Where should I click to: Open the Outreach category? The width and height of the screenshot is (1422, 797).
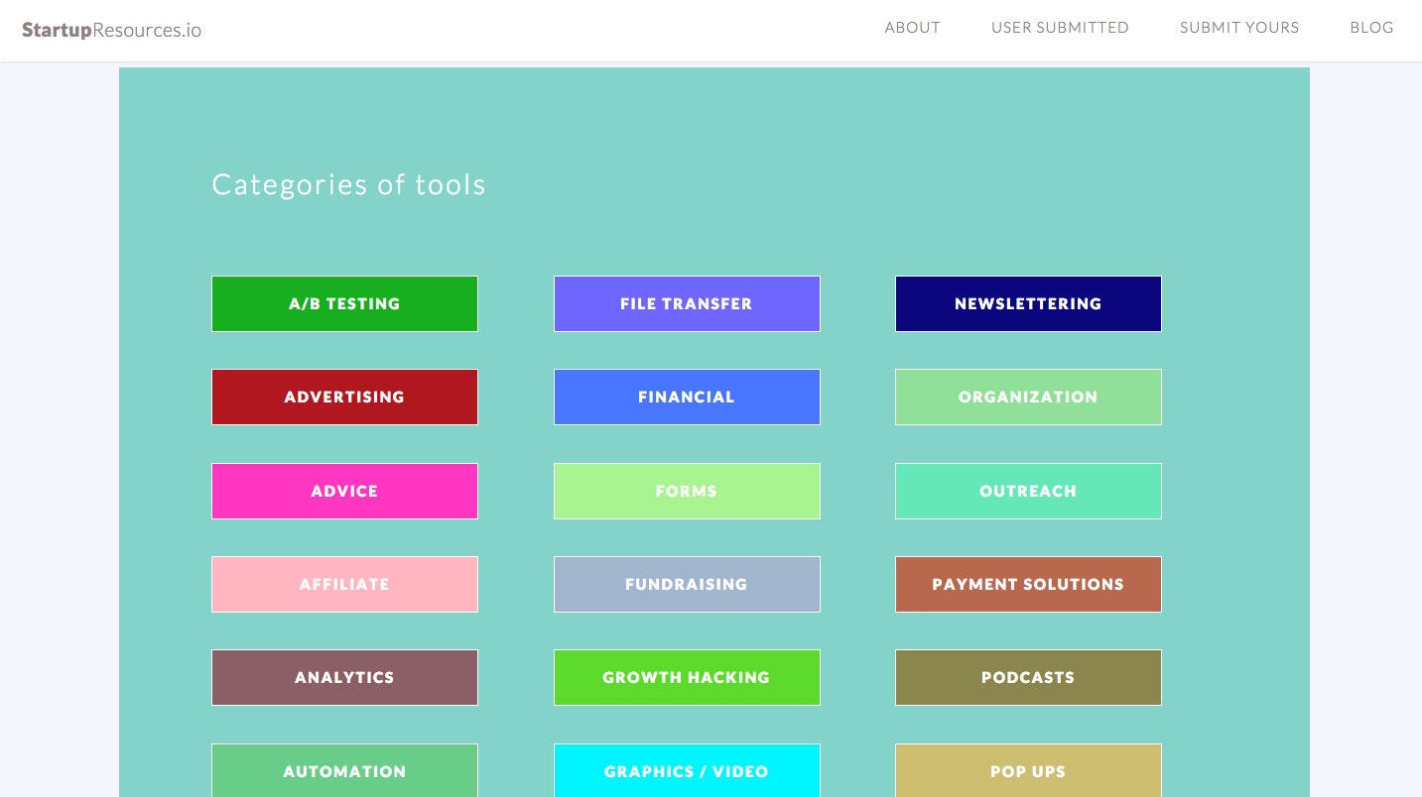point(1028,491)
